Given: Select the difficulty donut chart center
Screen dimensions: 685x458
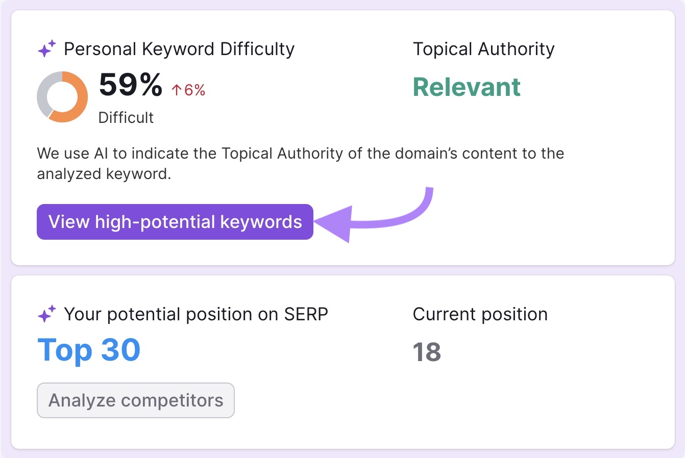Looking at the screenshot, I should 62,97.
